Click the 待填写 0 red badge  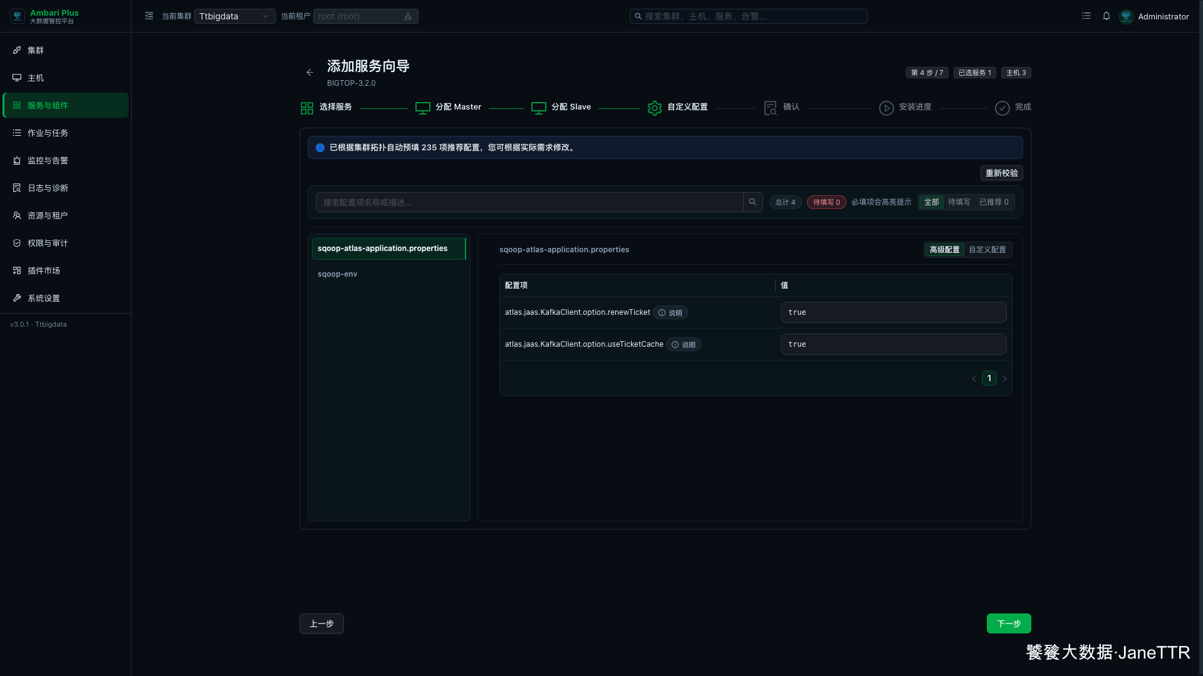click(x=826, y=202)
